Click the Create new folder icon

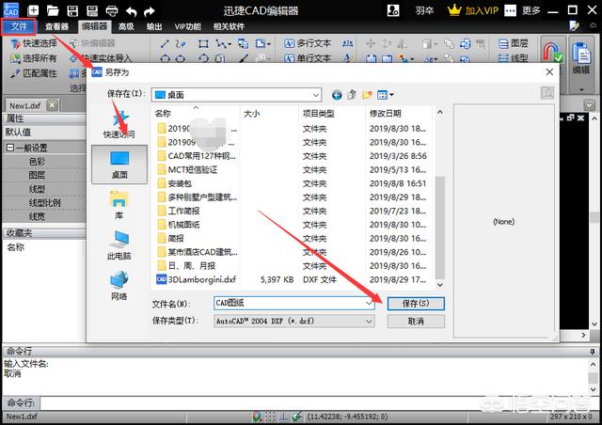[367, 95]
